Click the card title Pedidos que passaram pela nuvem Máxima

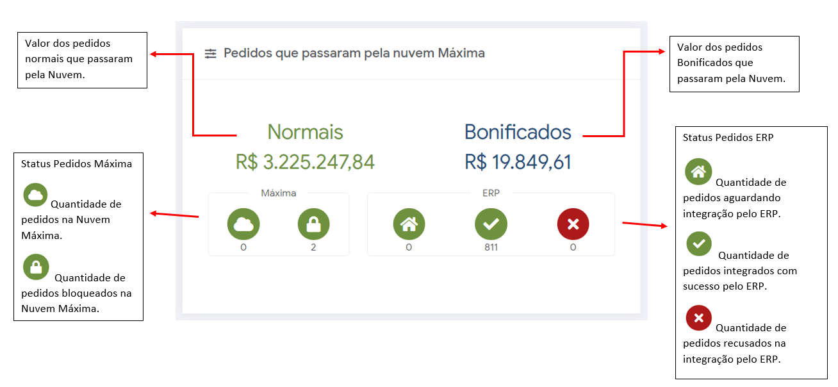click(354, 53)
